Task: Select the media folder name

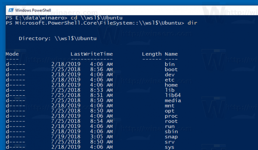Action: (x=173, y=100)
